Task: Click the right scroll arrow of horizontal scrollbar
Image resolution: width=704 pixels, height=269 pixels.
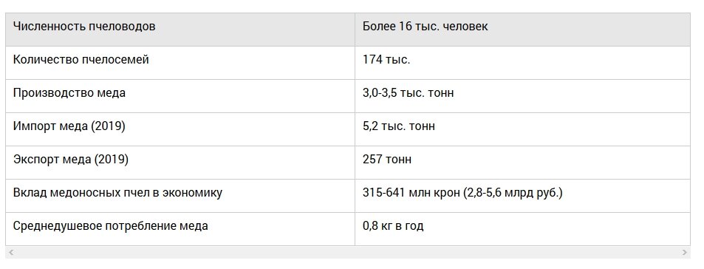Action: 685,253
